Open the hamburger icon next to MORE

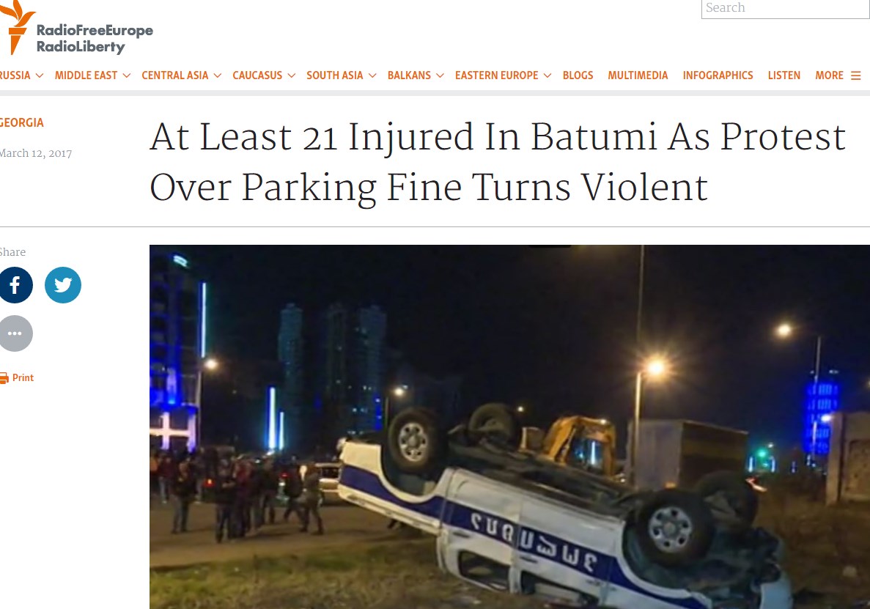[855, 75]
